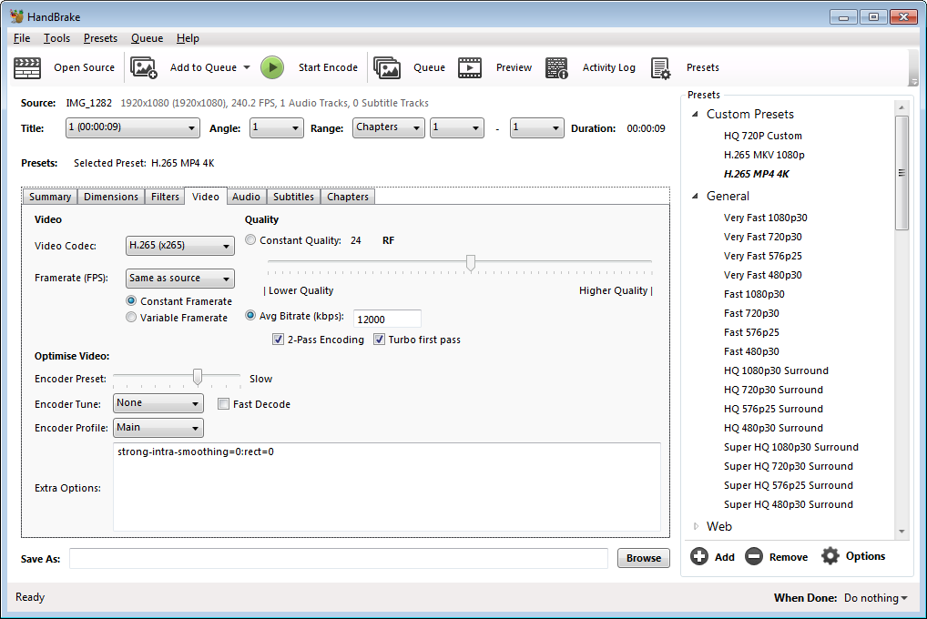Viewport: 927px width, 619px height.
Task: Collapse the Custom Presets group
Action: 696,114
